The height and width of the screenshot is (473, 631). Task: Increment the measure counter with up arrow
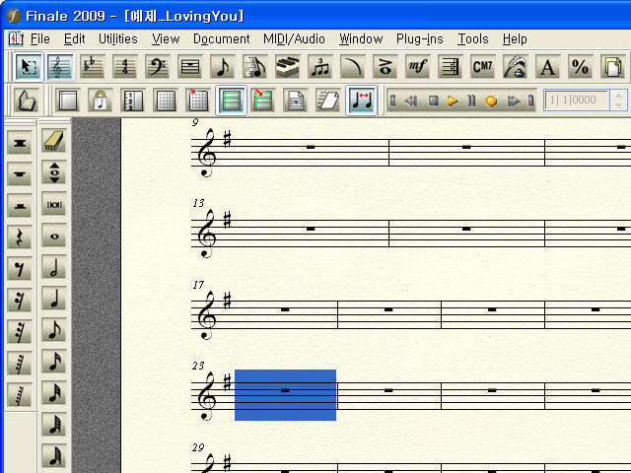618,96
